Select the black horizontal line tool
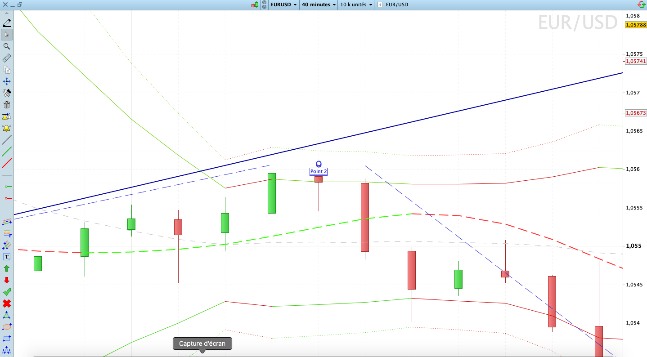This screenshot has width=647, height=357. [x=7, y=175]
